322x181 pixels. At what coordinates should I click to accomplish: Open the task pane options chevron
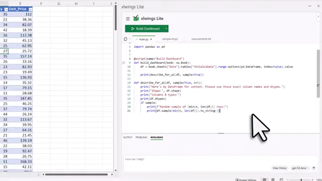[x=309, y=6]
